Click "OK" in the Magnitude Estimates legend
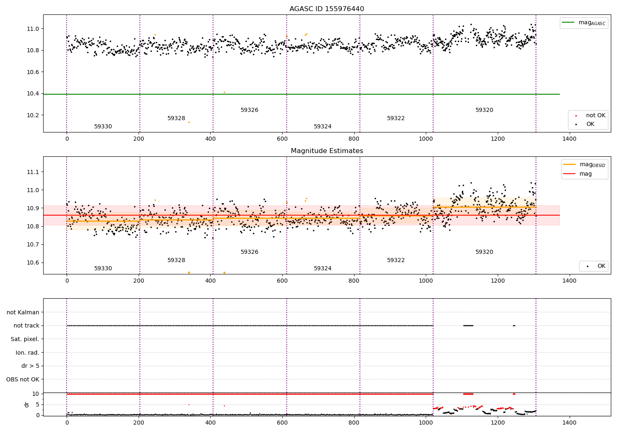This screenshot has width=617, height=432. click(x=601, y=266)
